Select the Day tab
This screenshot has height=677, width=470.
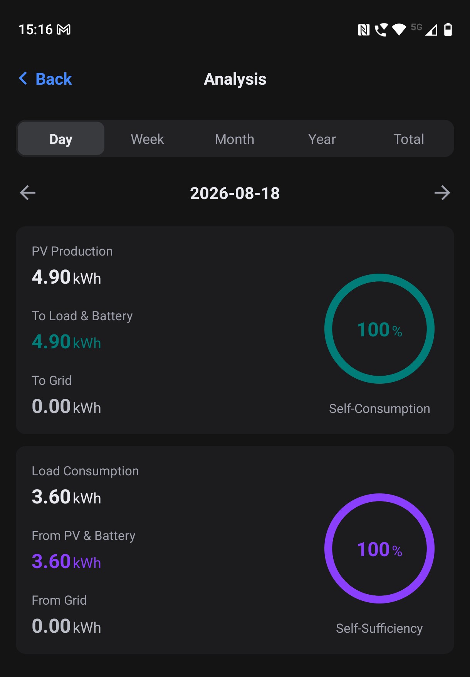[61, 139]
